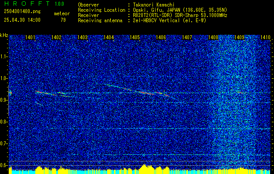
Task: Click the meteor count label
Action: 62,13
